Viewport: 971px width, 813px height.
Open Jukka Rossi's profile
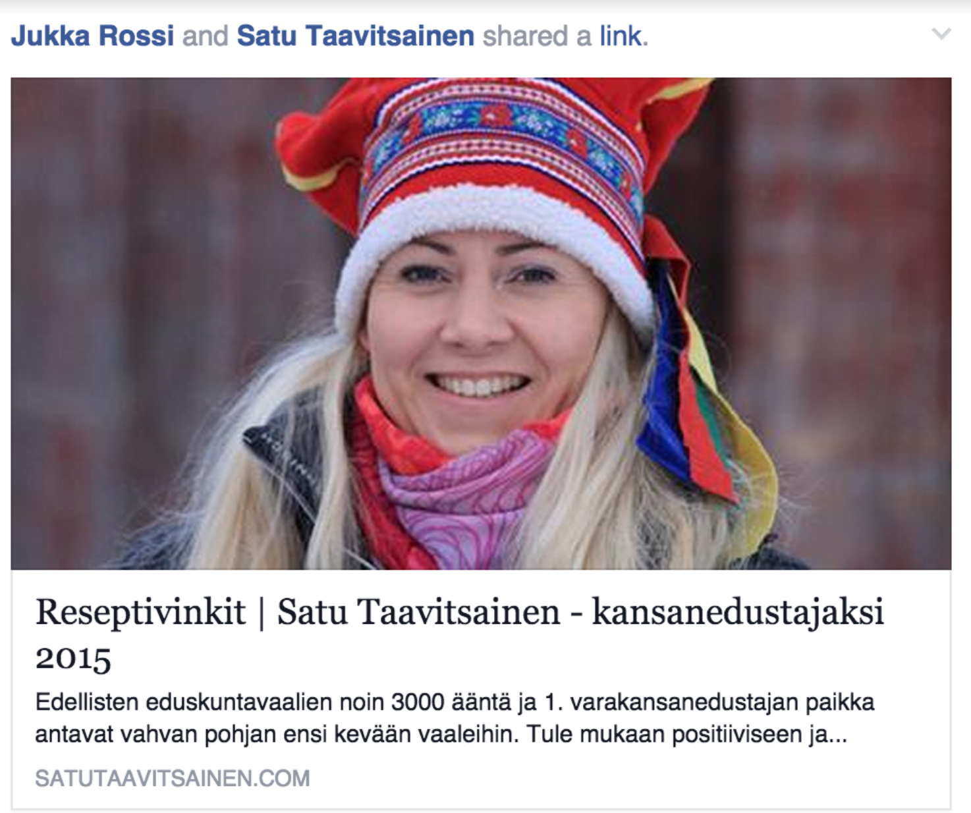pyautogui.click(x=92, y=36)
